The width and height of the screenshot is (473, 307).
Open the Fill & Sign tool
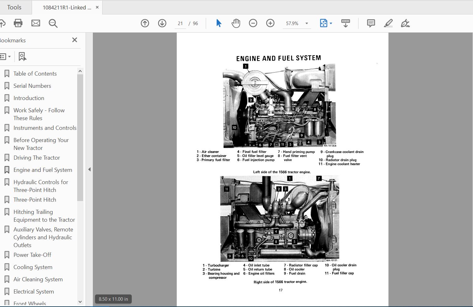point(405,23)
